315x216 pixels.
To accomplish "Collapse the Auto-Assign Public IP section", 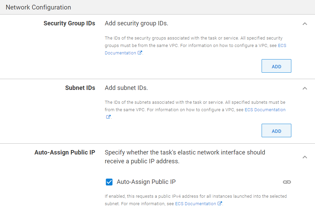I will pos(305,157).
